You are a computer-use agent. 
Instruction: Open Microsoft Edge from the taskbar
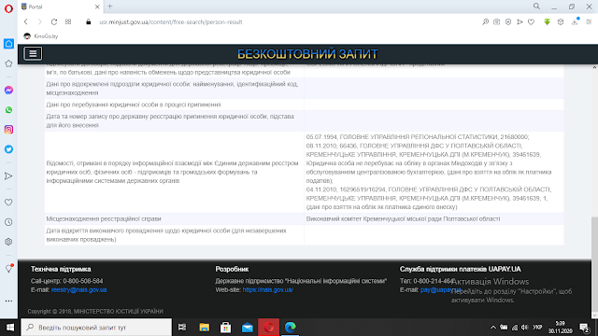tap(291, 328)
